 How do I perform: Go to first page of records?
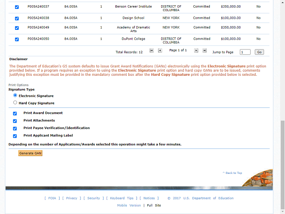click(151, 50)
